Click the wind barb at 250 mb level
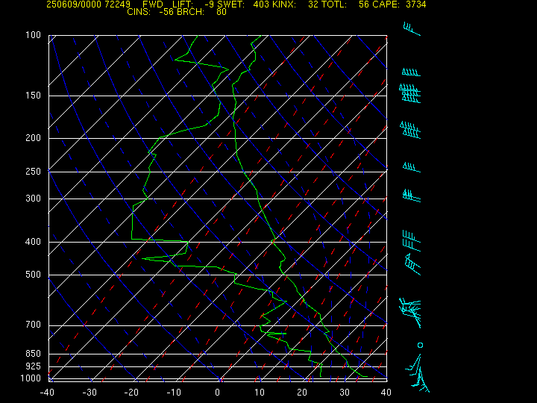Image resolution: width=537 pixels, height=403 pixels. [x=412, y=168]
